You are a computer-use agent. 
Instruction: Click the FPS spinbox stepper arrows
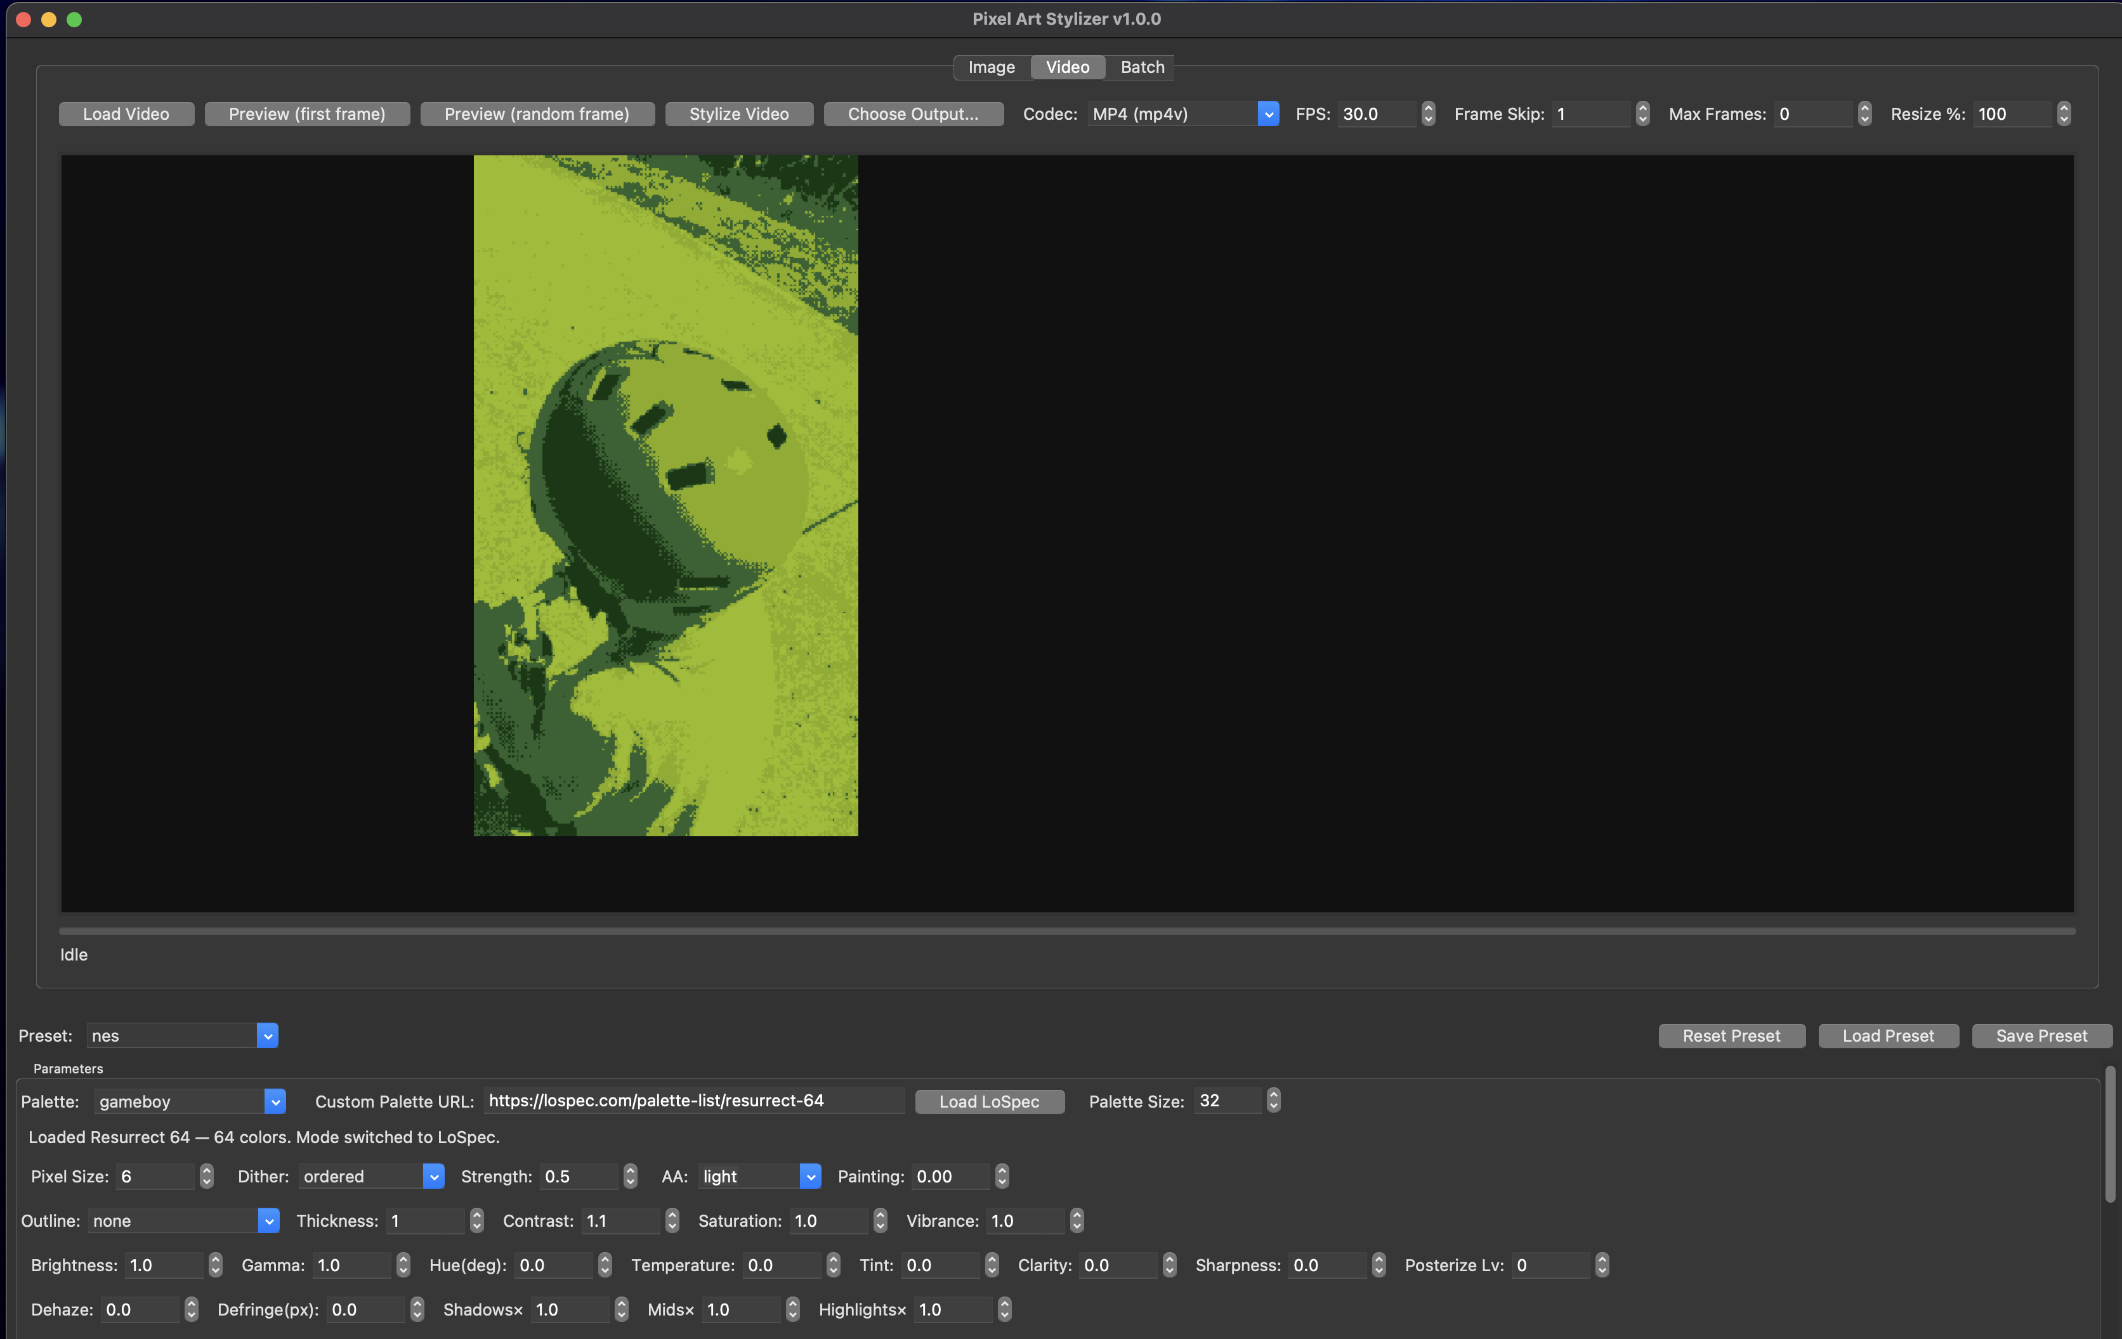click(1427, 113)
